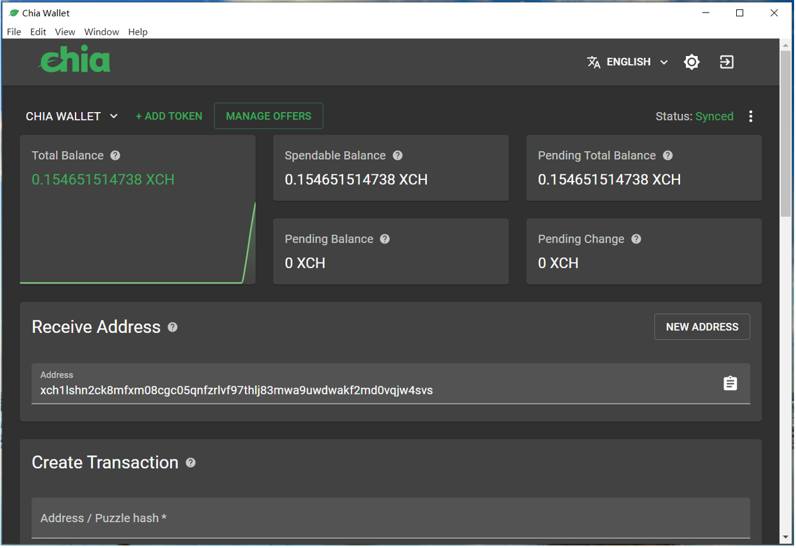This screenshot has width=796, height=548.
Task: Click the Receive Address heading
Action: [96, 327]
